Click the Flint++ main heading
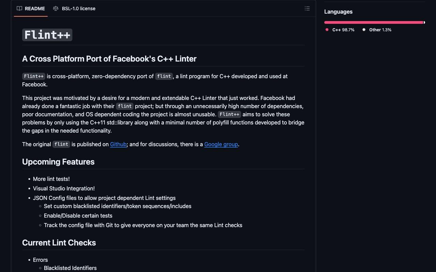Screen dimensions: 436x272 point(47,35)
